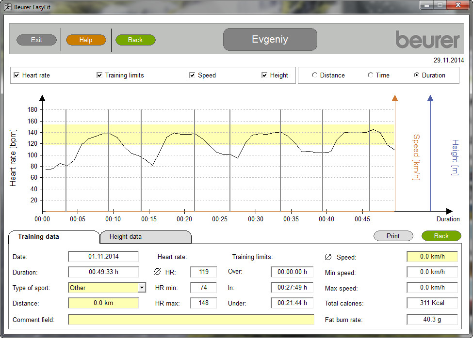Click the Beurer EasyFit title bar icon
This screenshot has height=338, width=473.
[x=8, y=7]
